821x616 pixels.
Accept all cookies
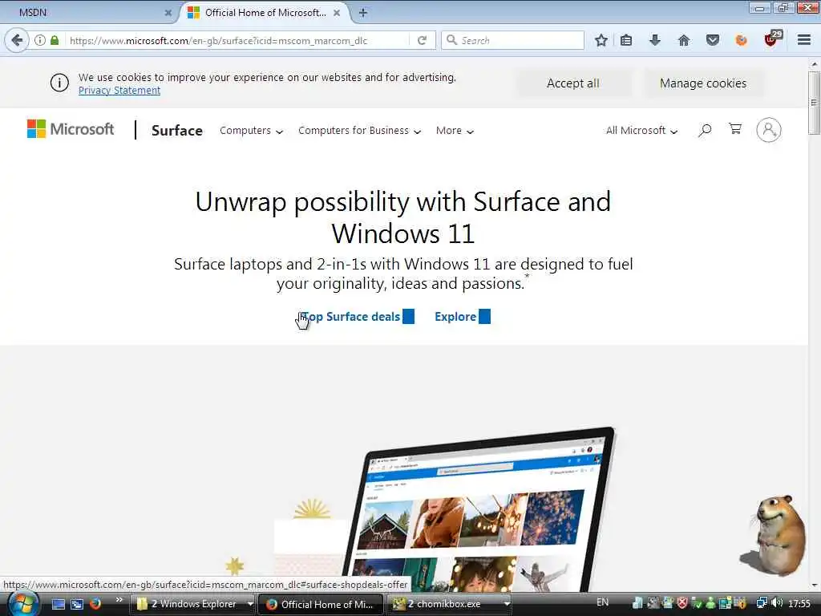point(573,83)
